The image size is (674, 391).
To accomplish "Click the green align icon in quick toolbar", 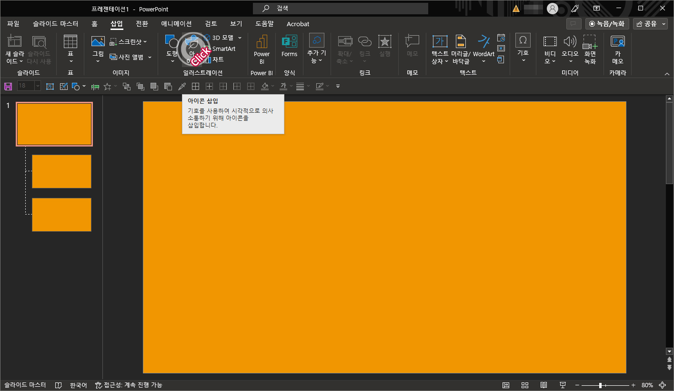I will [95, 86].
